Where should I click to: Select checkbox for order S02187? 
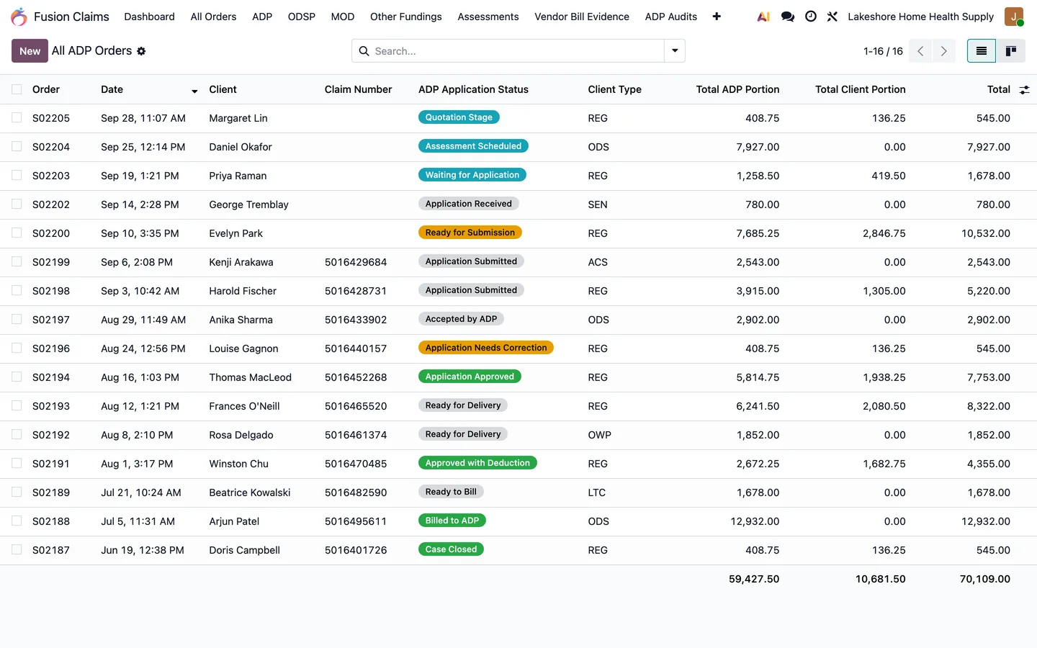[17, 550]
